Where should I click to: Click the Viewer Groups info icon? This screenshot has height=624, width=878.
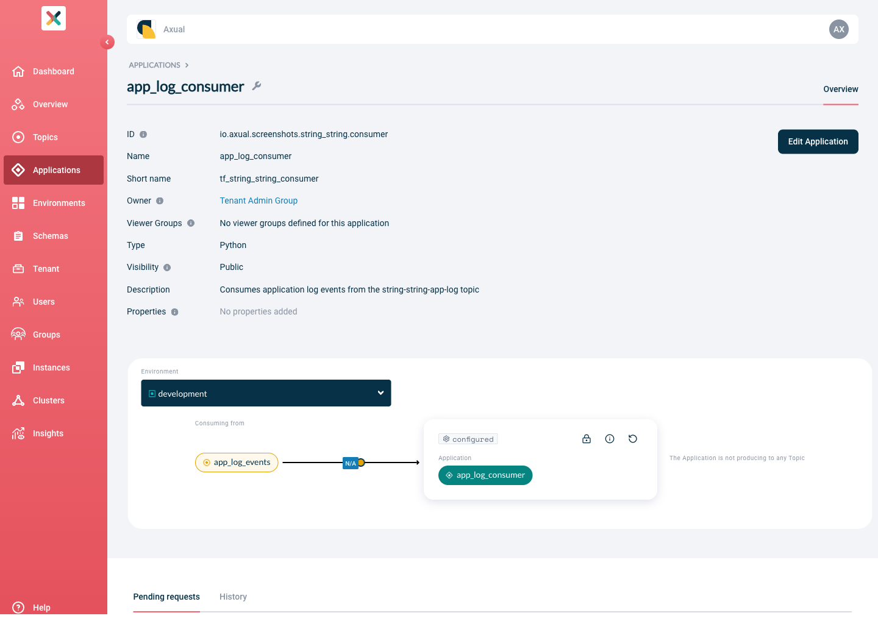[x=191, y=223]
